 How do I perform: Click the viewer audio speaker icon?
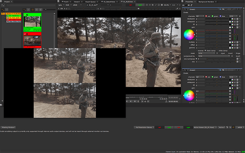pos(138,8)
